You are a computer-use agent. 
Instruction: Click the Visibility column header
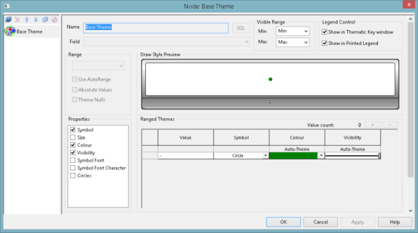[353, 137]
